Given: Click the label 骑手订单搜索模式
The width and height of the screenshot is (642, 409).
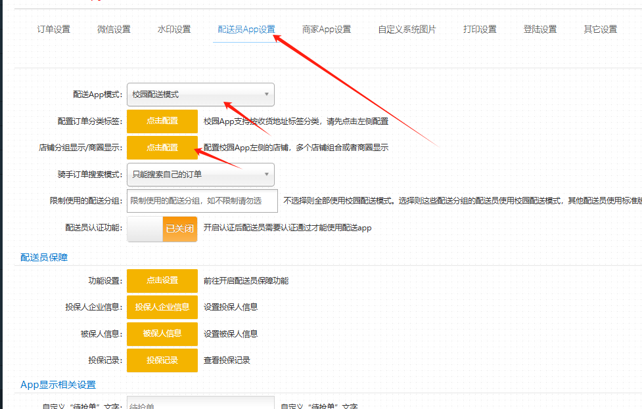Looking at the screenshot, I should 90,175.
